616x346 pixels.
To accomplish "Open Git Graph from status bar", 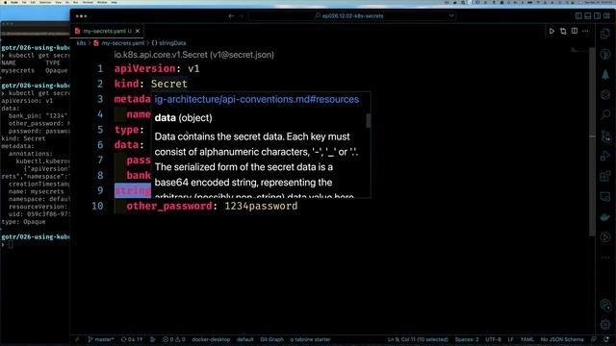I will coord(271,339).
